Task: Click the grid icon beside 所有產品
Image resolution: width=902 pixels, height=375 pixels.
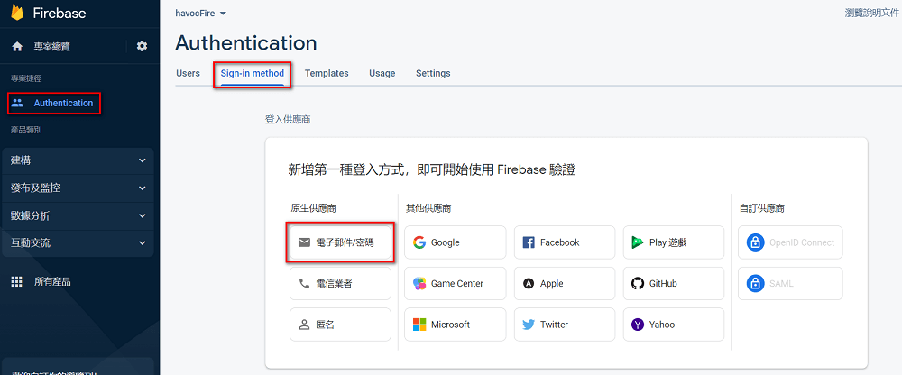Action: [x=17, y=282]
